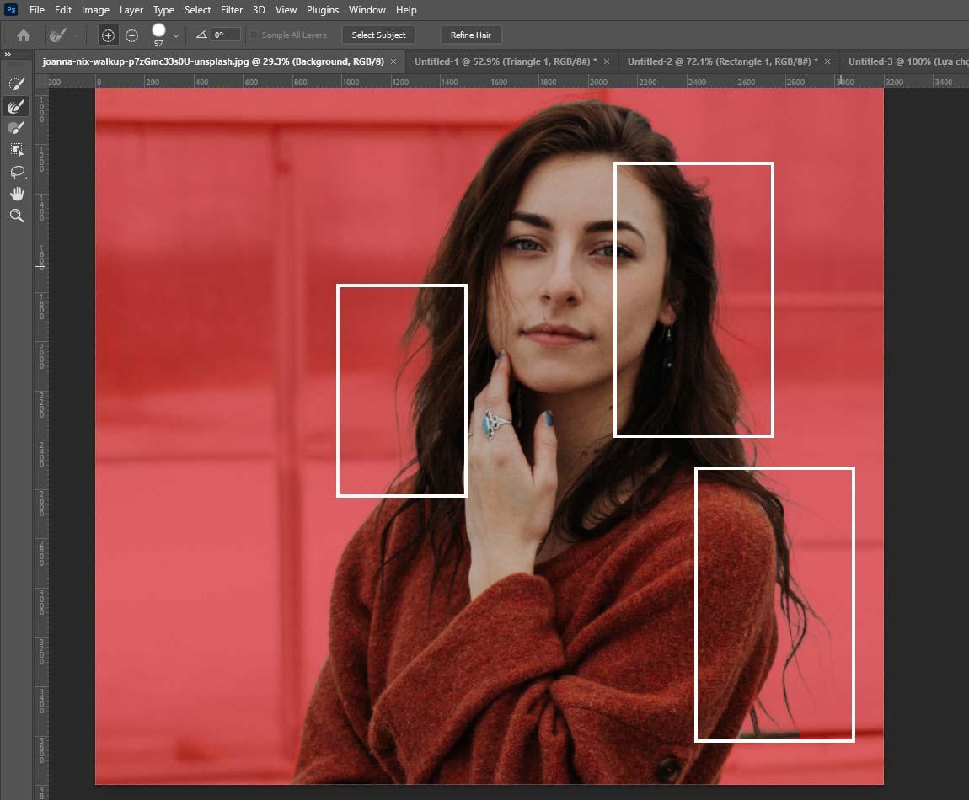Viewport: 969px width, 800px height.
Task: Click the Home icon in options bar
Action: click(24, 35)
